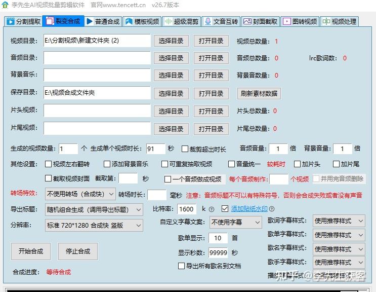Click the 背景音量 multiplier field

tap(343, 149)
